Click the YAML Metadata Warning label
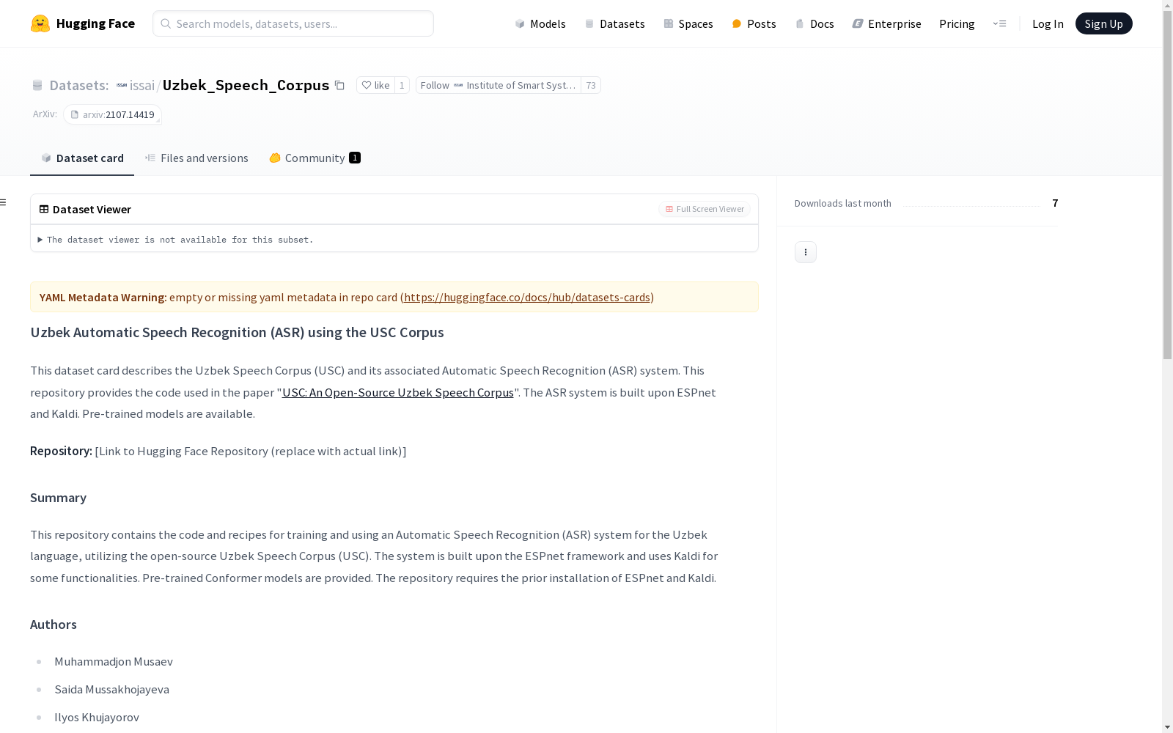The height and width of the screenshot is (733, 1173). point(103,297)
